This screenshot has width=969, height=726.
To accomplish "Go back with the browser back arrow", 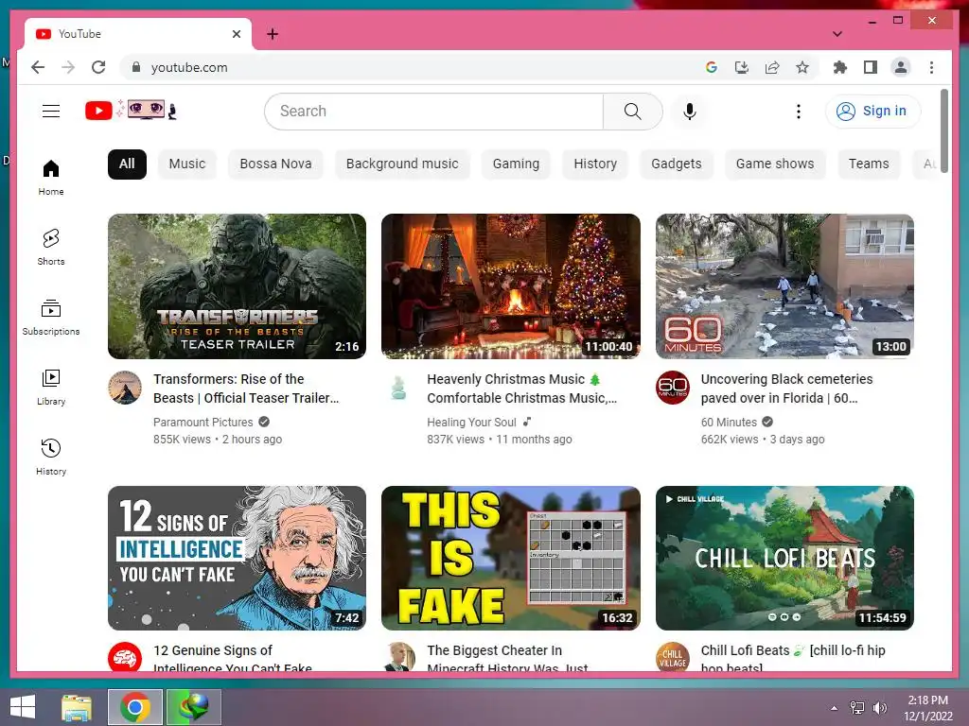I will [38, 67].
